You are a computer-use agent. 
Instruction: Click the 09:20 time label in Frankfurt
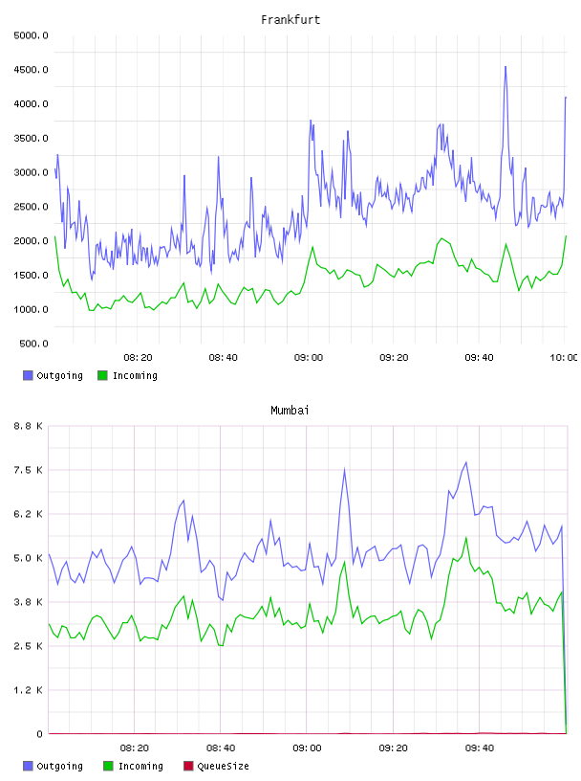click(394, 358)
